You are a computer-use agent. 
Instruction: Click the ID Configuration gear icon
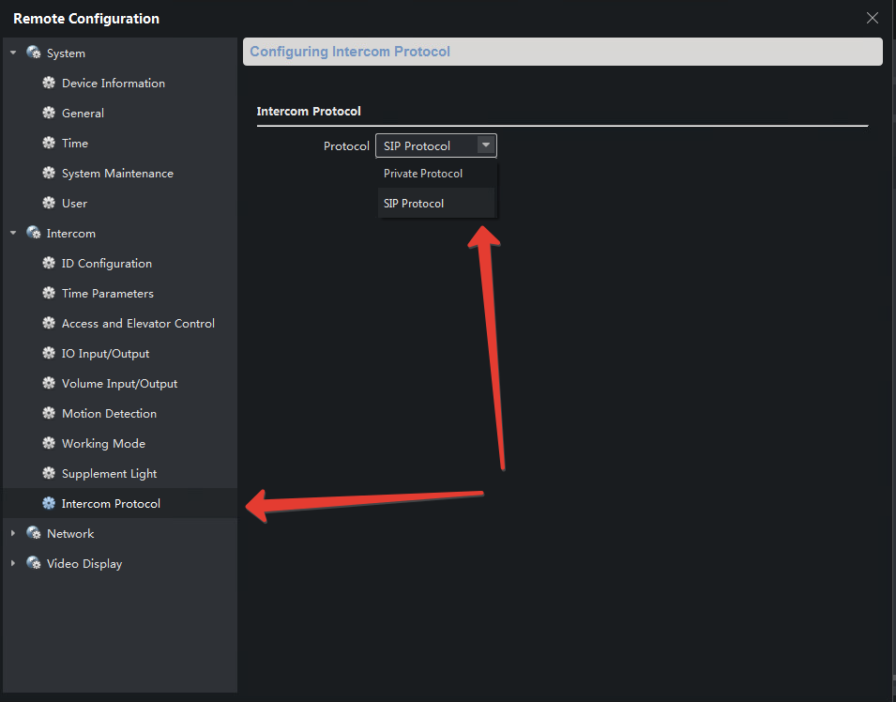[x=49, y=264]
